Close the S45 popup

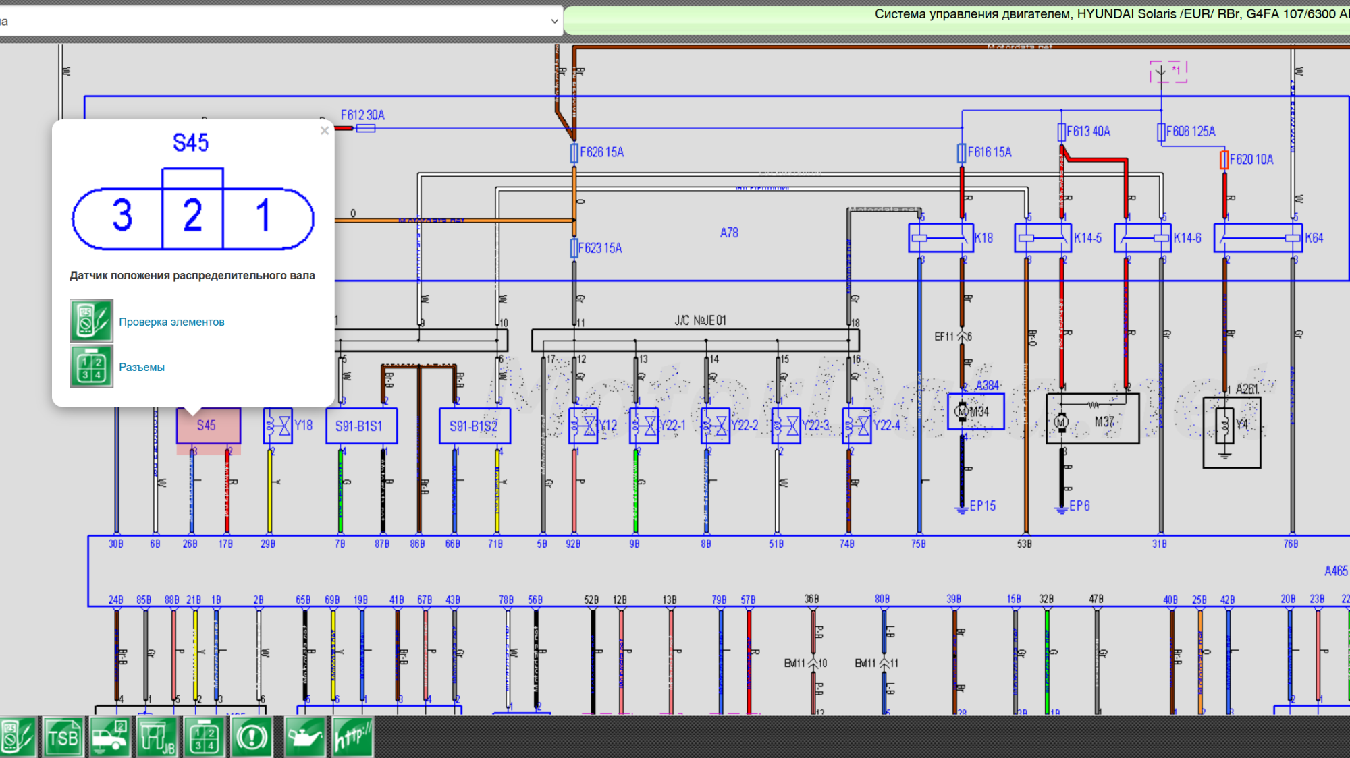(x=325, y=131)
